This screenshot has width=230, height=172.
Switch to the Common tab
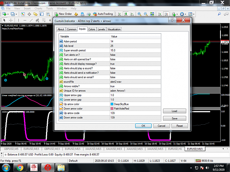pyautogui.click(x=71, y=29)
